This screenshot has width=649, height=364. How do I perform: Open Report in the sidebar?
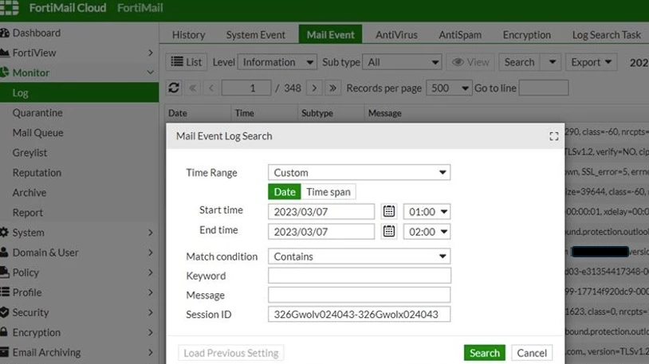click(28, 213)
